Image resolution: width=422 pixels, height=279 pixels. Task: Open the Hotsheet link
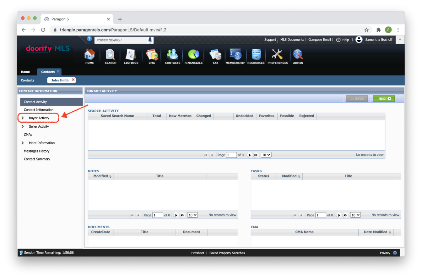198,253
